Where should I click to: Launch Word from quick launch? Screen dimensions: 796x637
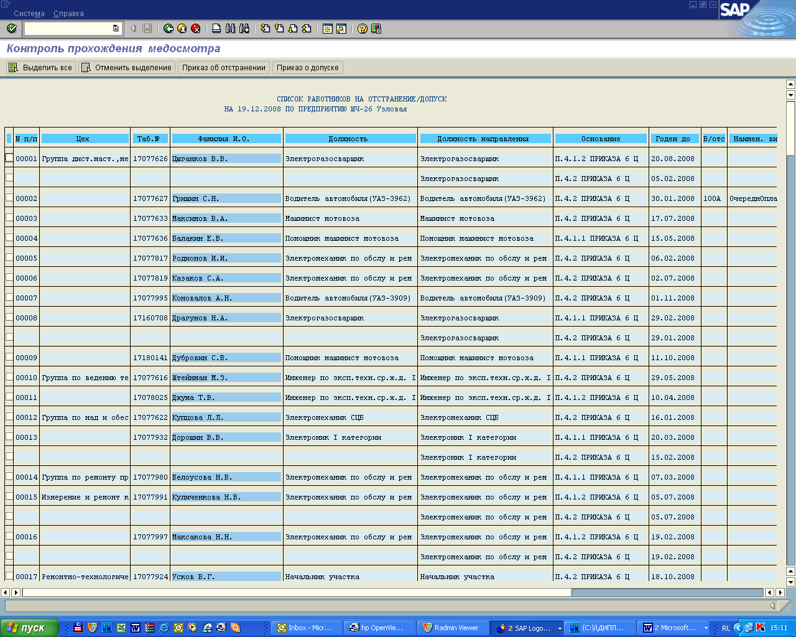pyautogui.click(x=136, y=628)
